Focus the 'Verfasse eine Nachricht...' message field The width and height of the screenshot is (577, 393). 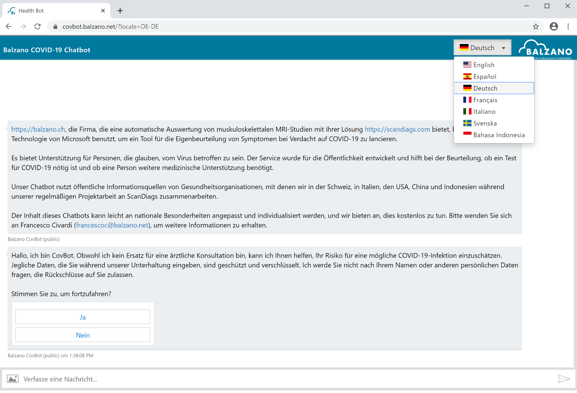(287, 379)
